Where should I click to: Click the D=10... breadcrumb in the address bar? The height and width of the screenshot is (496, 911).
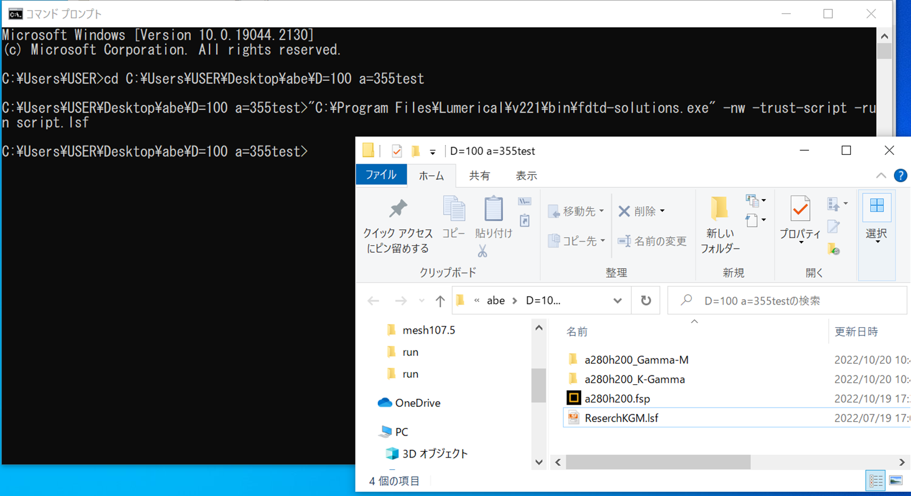[543, 300]
